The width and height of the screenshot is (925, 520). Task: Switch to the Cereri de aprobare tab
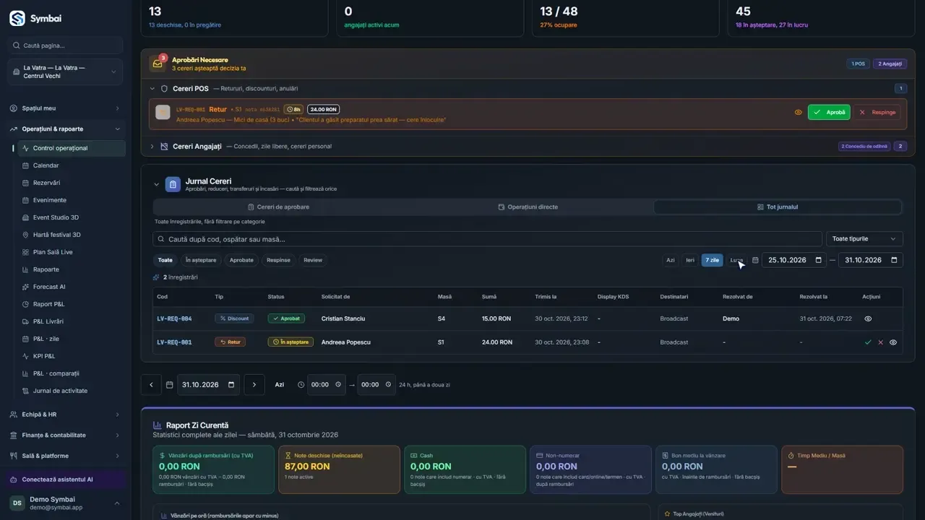point(278,207)
